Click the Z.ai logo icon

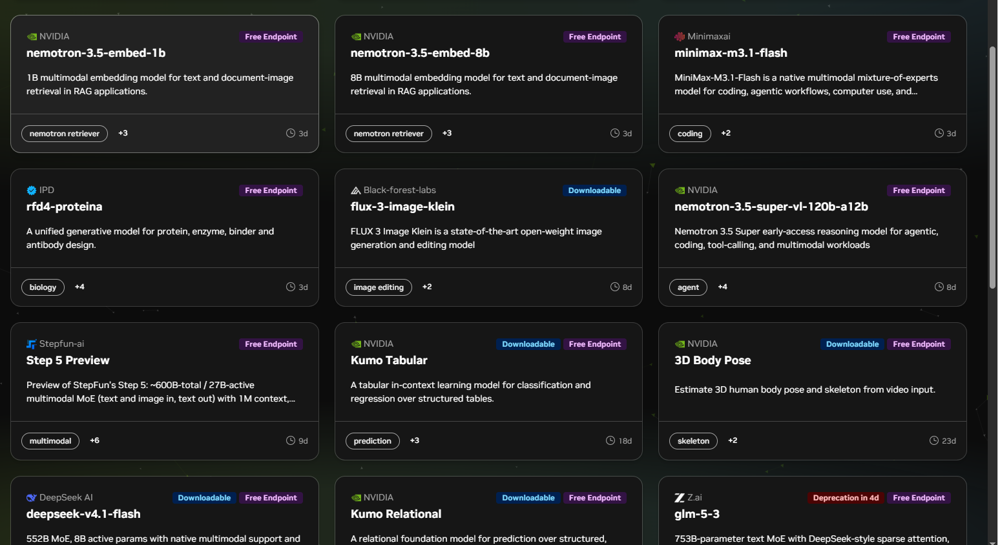[x=680, y=498]
